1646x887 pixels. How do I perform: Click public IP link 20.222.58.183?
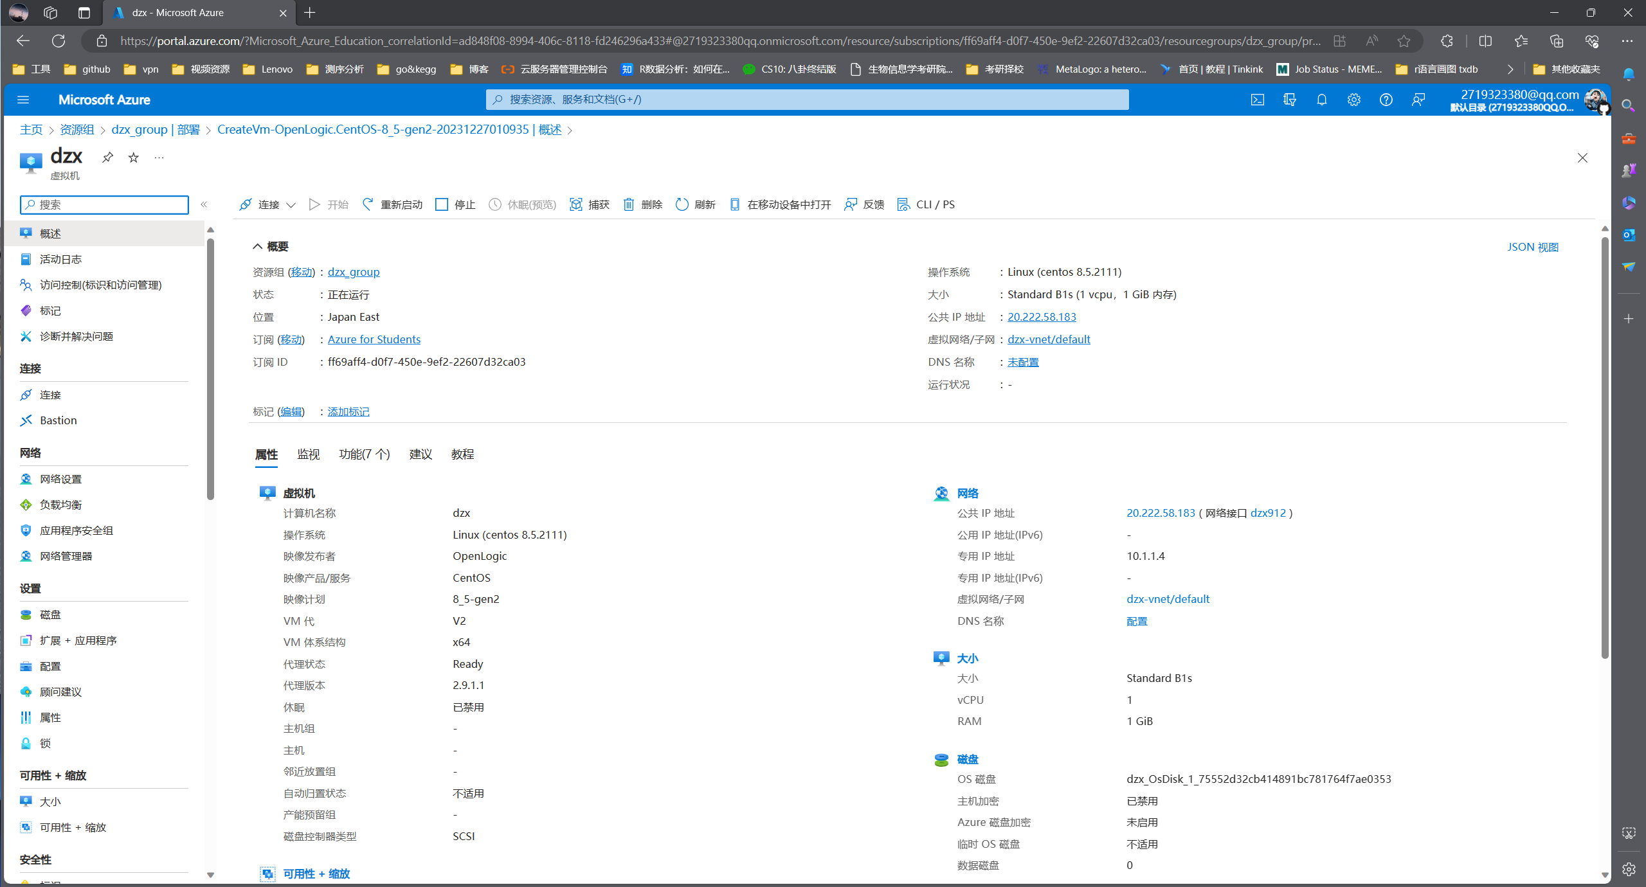pos(1042,316)
